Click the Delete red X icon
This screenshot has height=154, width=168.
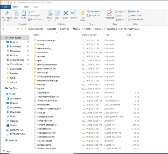66,13
